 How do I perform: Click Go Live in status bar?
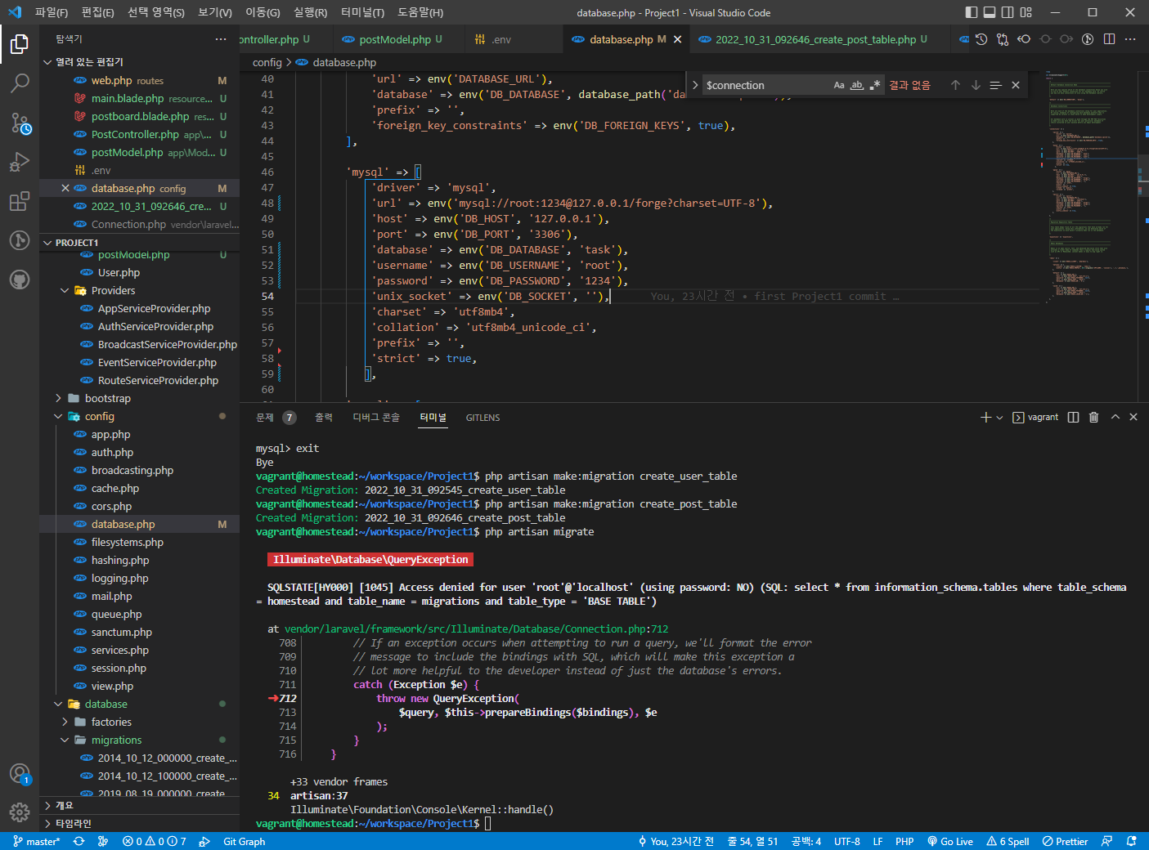pos(950,841)
